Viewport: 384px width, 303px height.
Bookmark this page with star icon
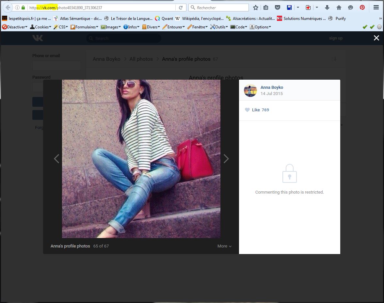tap(256, 8)
